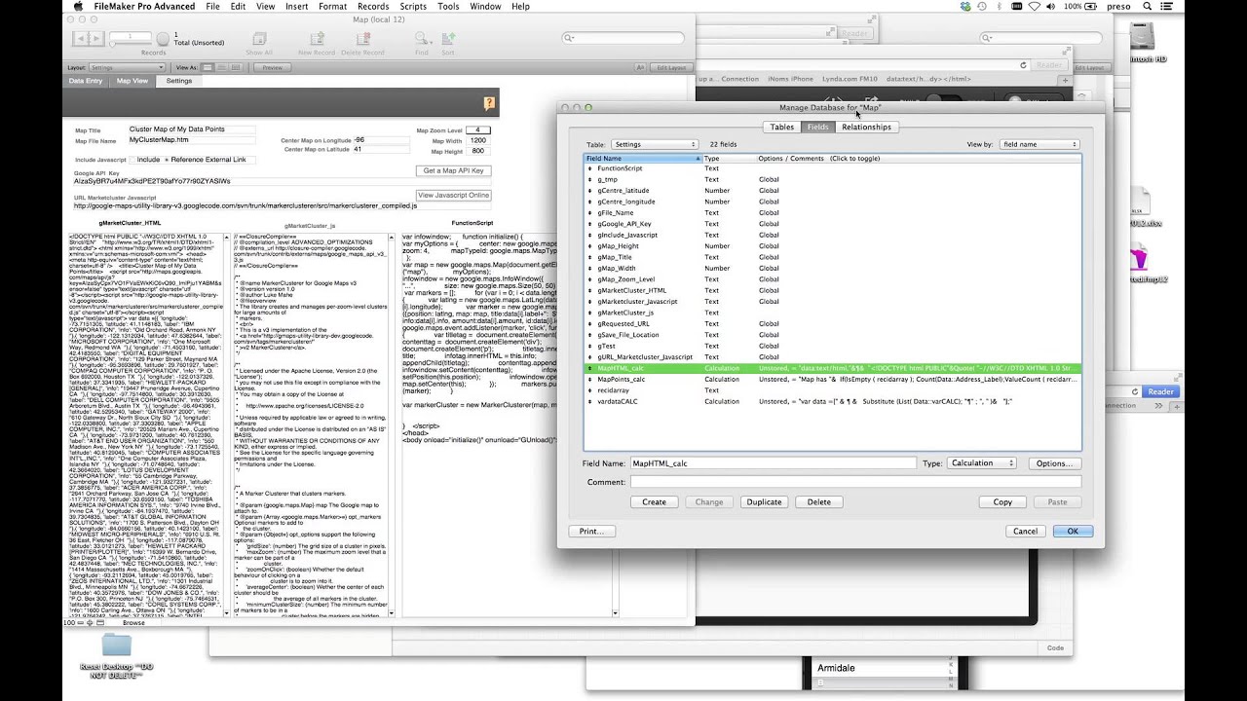Screen dimensions: 1247x701
Task: Click View Javascript Online button
Action: point(453,195)
